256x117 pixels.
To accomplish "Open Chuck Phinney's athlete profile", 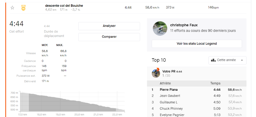I will coord(171,108).
